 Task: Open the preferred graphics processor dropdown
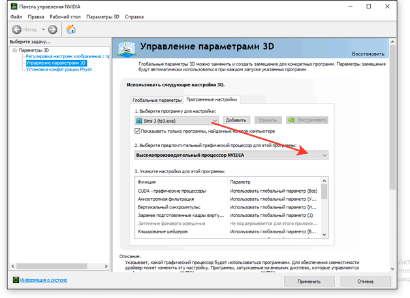click(x=231, y=155)
